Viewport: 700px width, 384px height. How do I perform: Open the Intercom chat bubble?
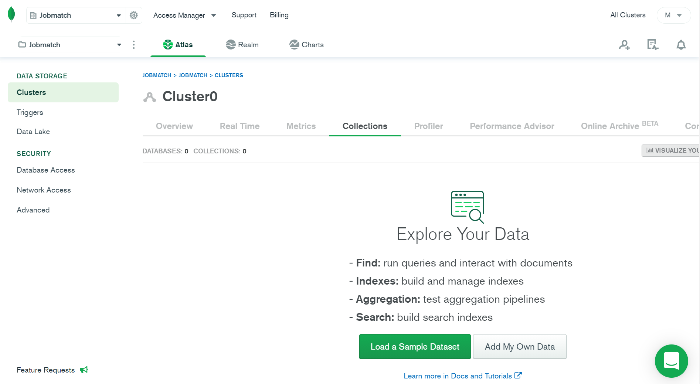click(672, 361)
